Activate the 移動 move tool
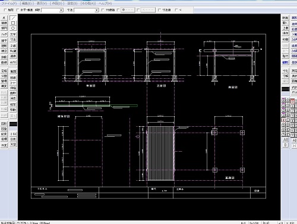The image size is (297, 224). point(13,110)
